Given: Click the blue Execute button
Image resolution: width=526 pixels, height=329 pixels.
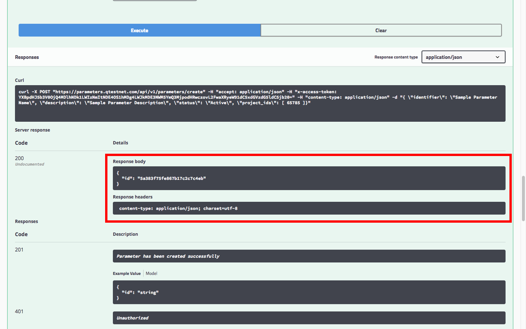Looking at the screenshot, I should [139, 30].
